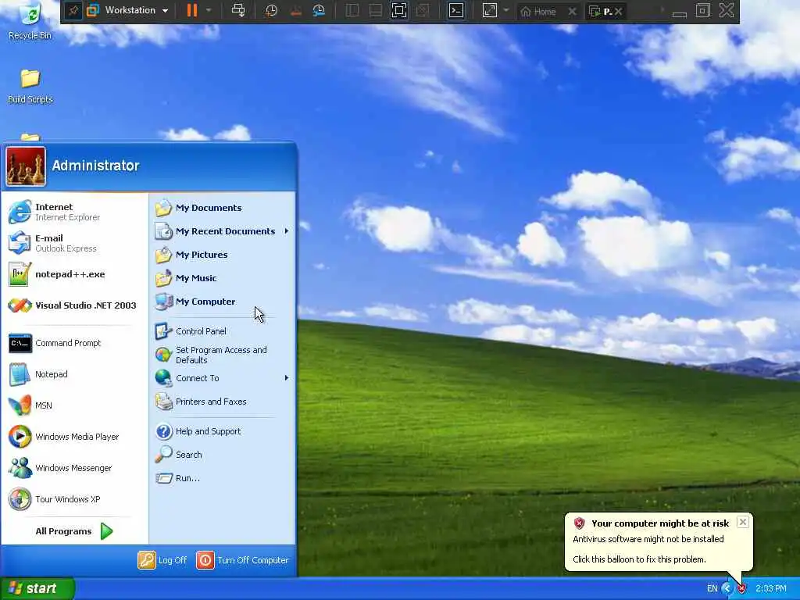
Task: Click the Control Panel icon
Action: [164, 331]
